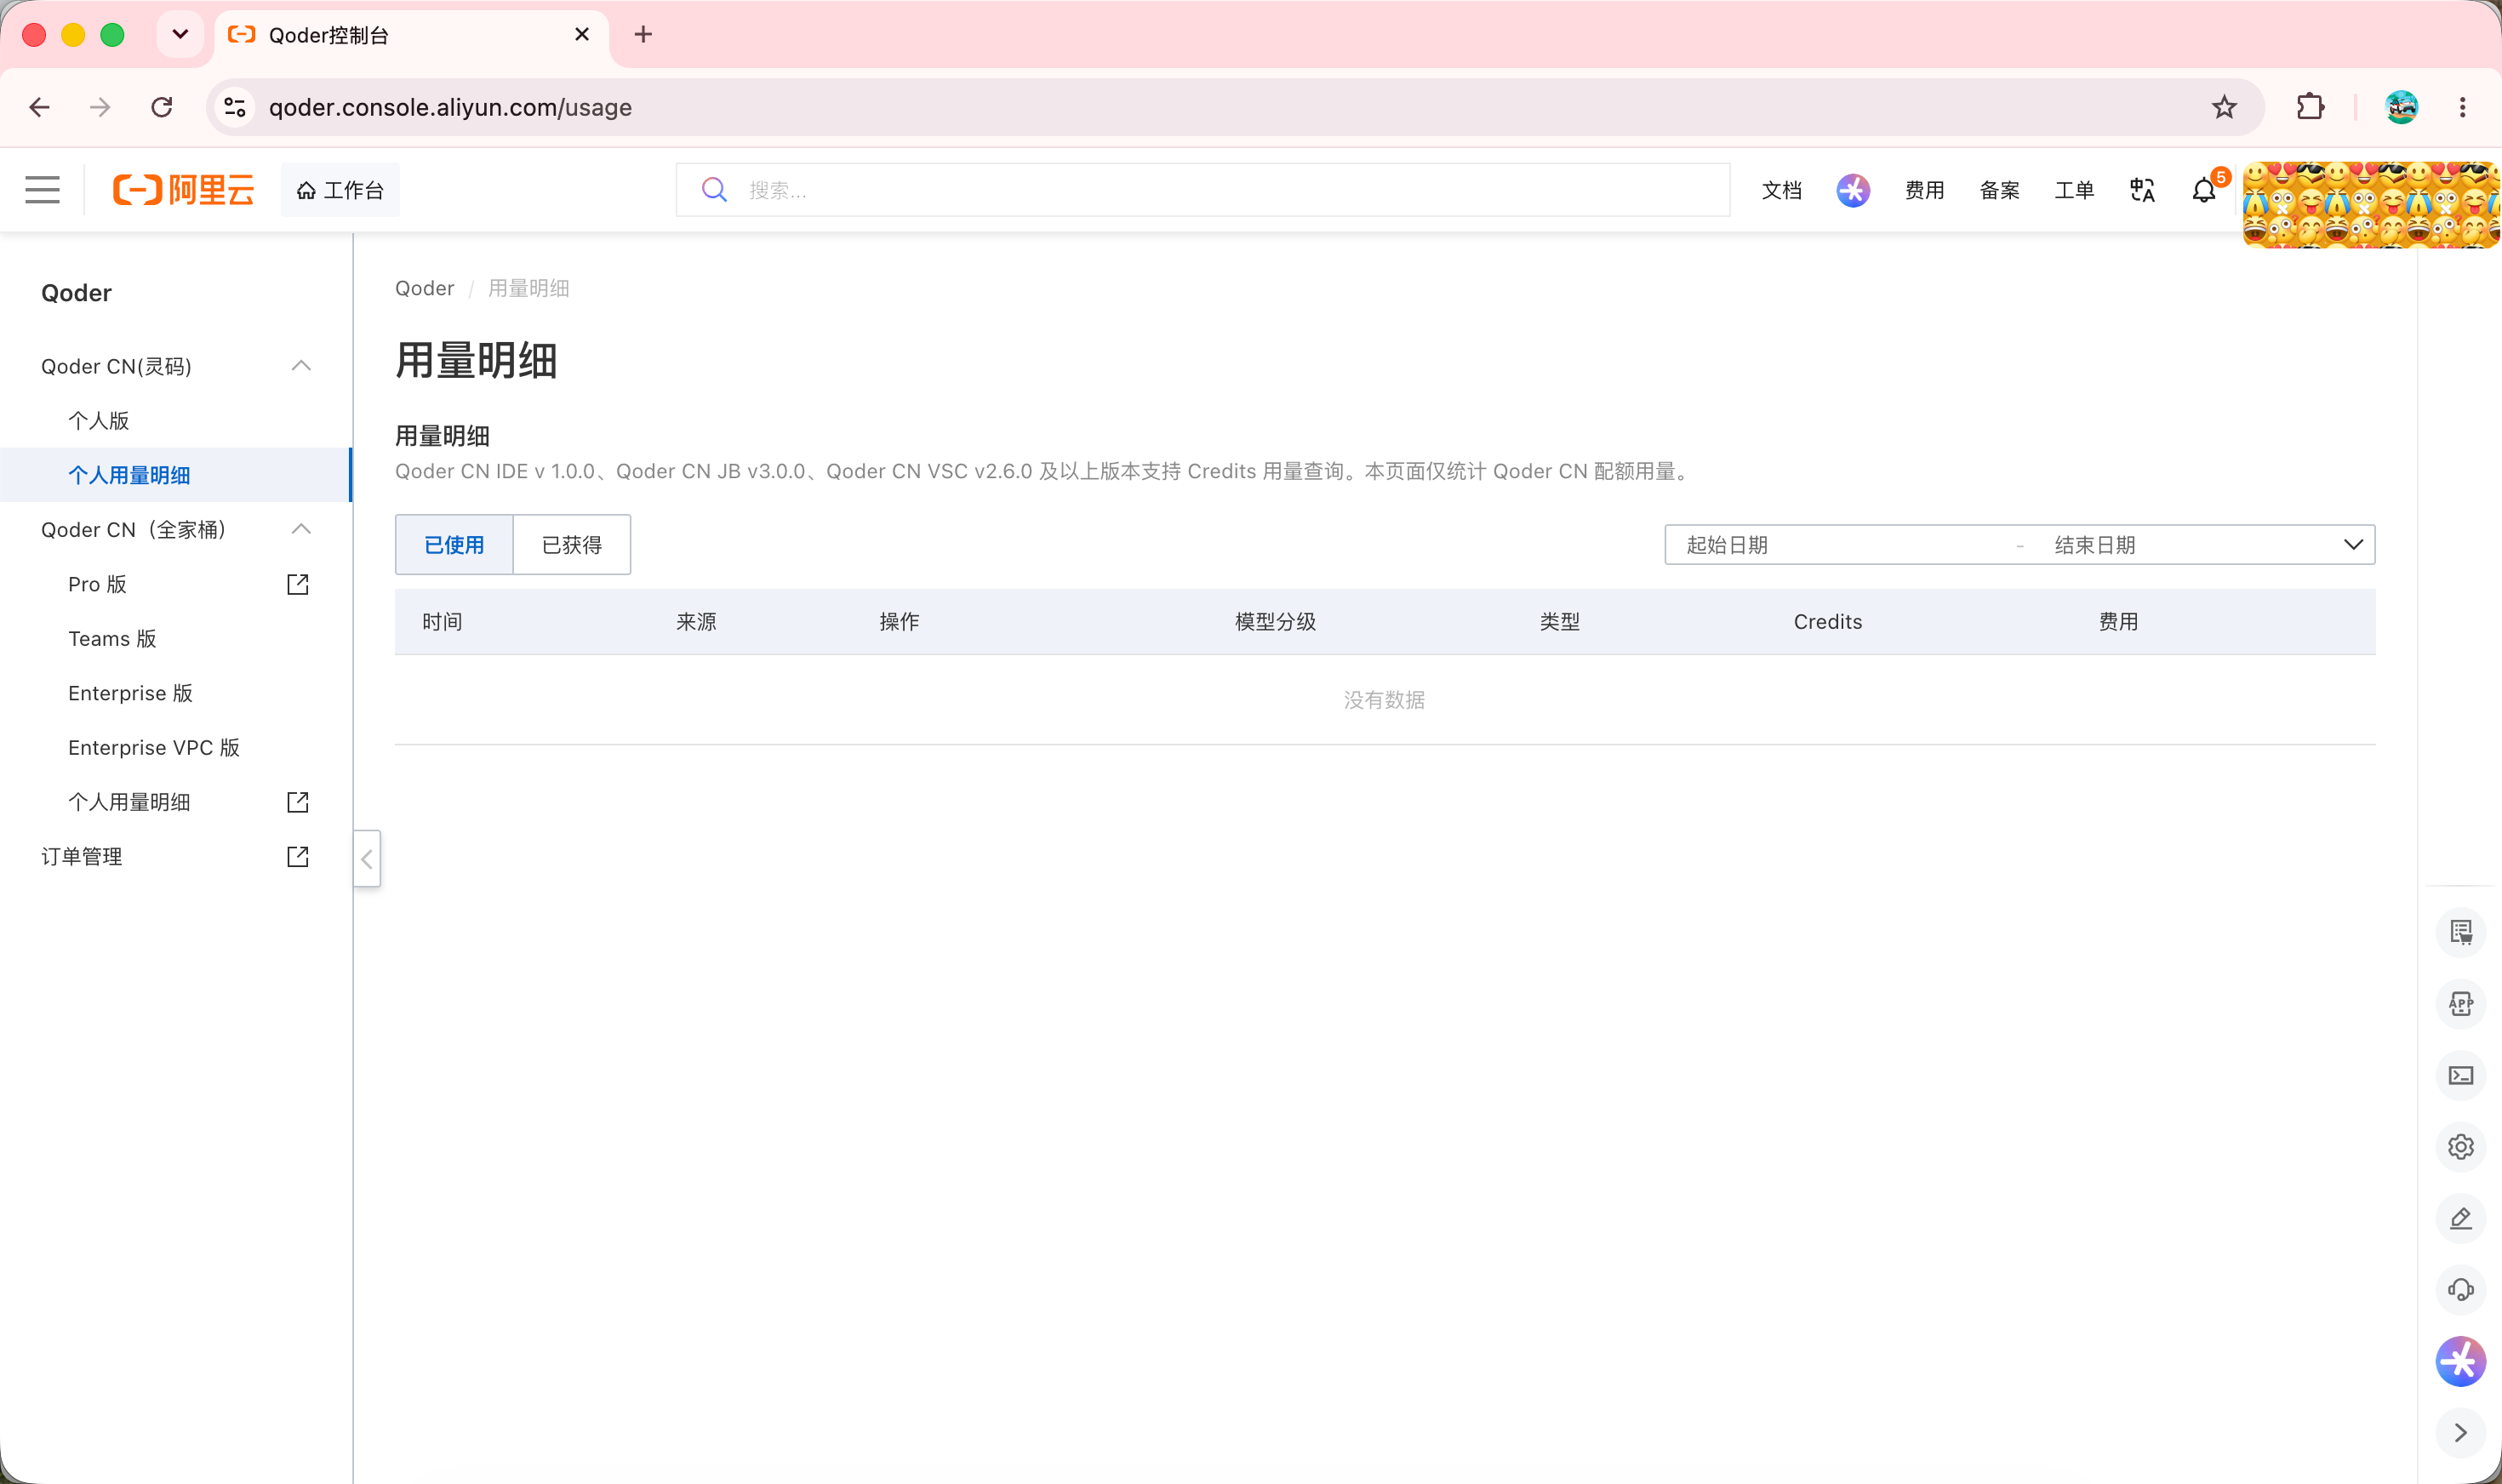2502x1484 pixels.
Task: Click the 阿里云 logo
Action: (183, 190)
